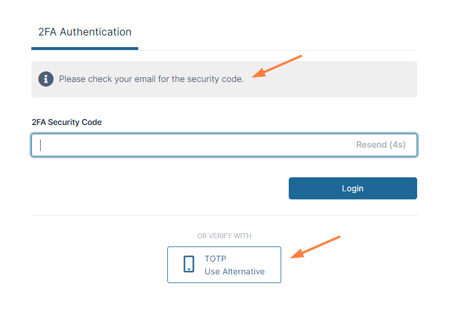Screen dimensions: 452x311
Task: Choose the TOTP Use Alternative verification button
Action: click(224, 265)
